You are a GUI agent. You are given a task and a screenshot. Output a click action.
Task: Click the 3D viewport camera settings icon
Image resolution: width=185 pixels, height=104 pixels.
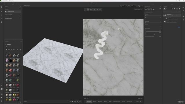72,101
